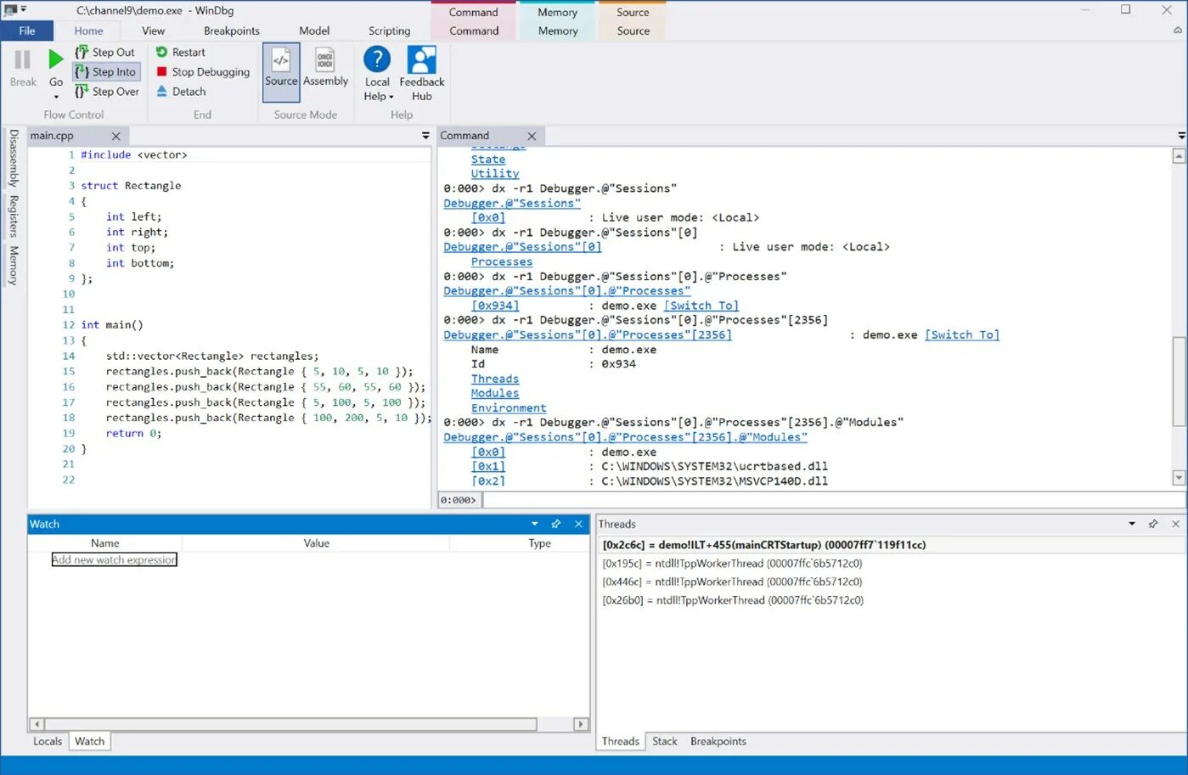The height and width of the screenshot is (775, 1188).
Task: Switch to the Stack tab
Action: pos(664,741)
